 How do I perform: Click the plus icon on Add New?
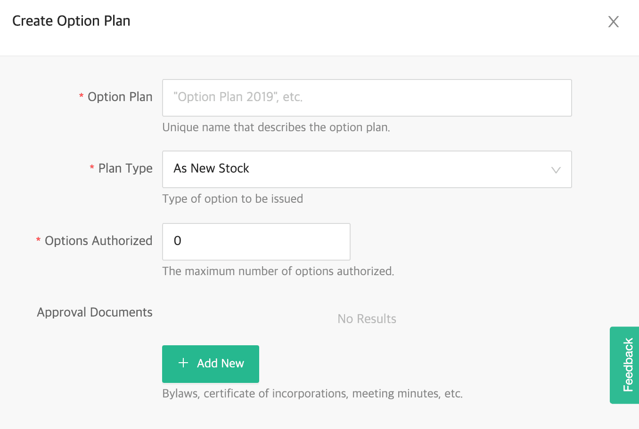(x=183, y=363)
